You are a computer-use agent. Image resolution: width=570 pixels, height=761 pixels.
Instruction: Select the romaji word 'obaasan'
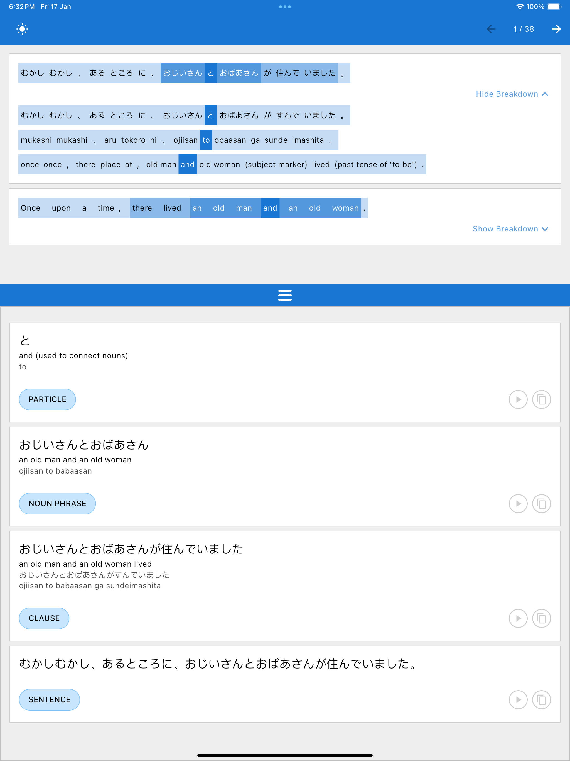click(x=230, y=140)
